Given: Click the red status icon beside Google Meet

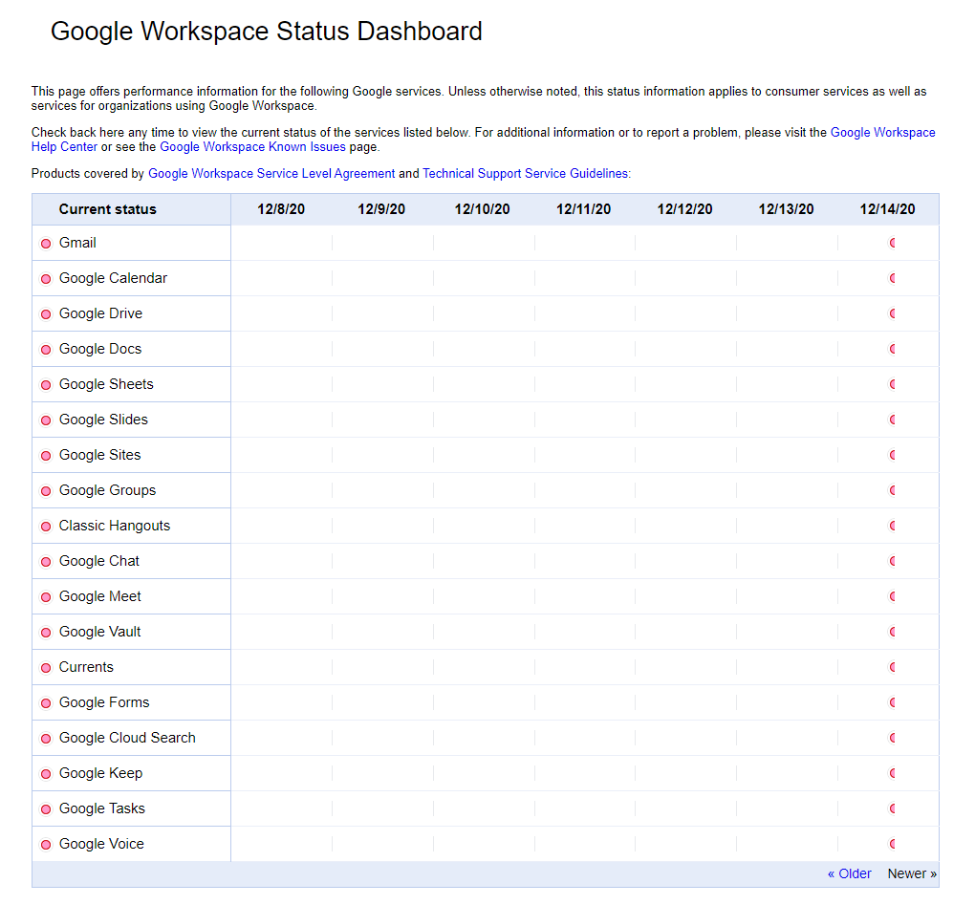Looking at the screenshot, I should click(x=46, y=597).
